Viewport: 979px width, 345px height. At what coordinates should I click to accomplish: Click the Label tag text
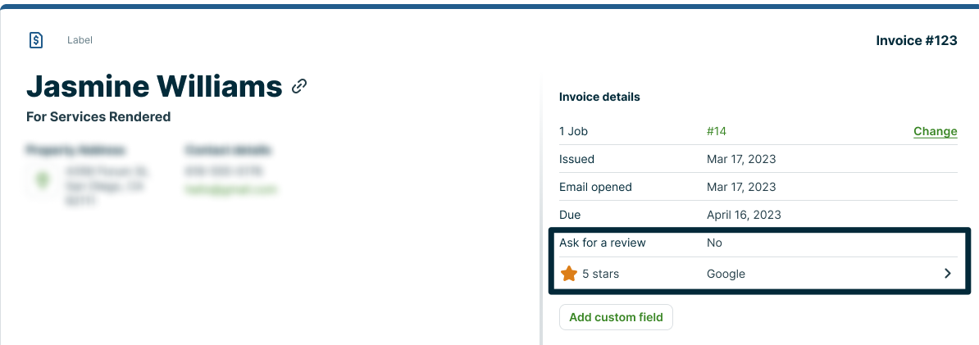(x=80, y=40)
